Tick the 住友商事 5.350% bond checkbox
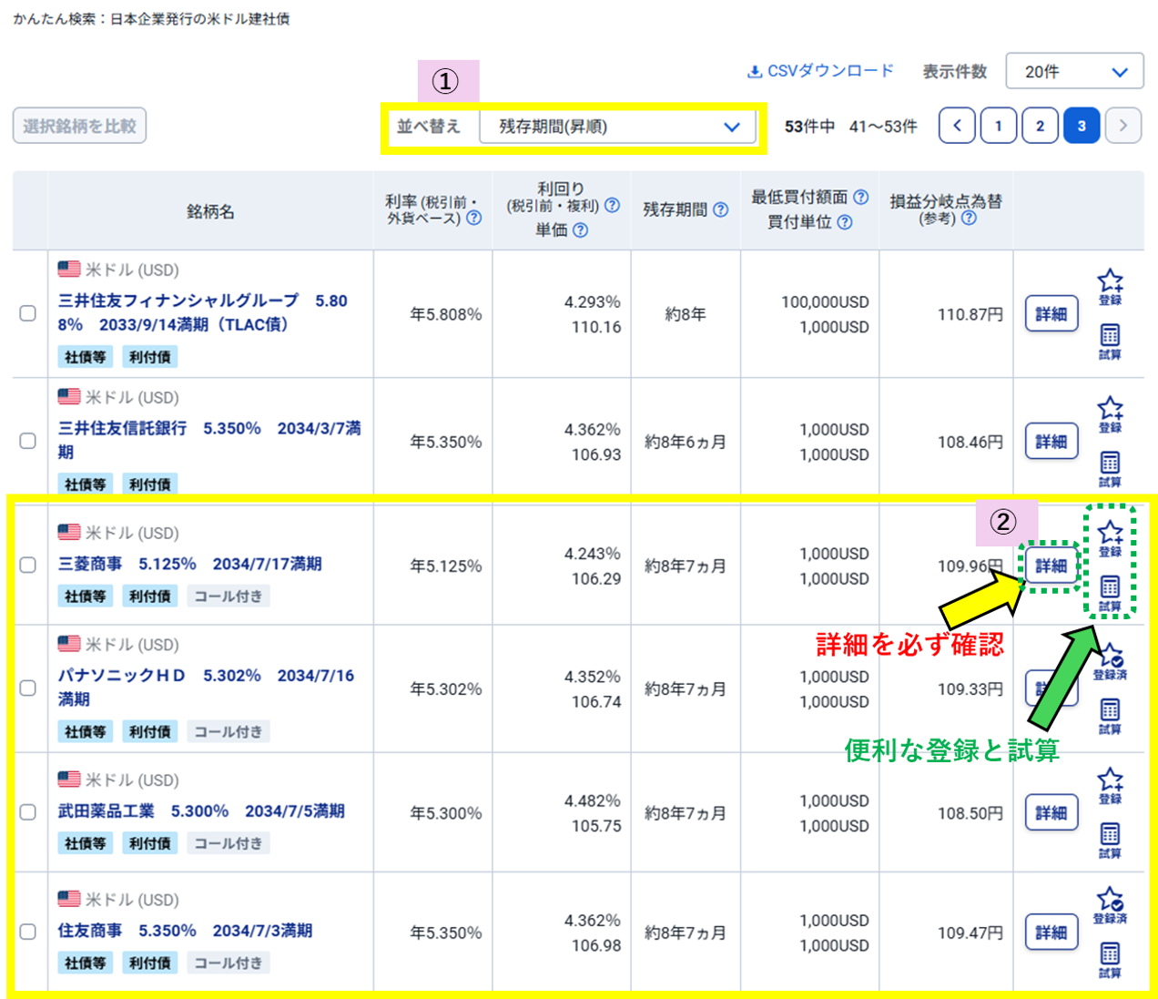 (x=28, y=932)
